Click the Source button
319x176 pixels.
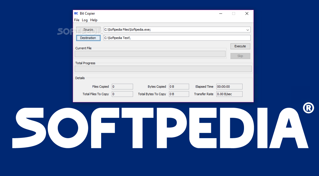coord(88,30)
